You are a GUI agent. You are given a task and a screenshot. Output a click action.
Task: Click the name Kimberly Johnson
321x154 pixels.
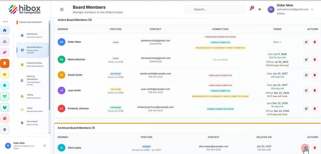(78, 109)
